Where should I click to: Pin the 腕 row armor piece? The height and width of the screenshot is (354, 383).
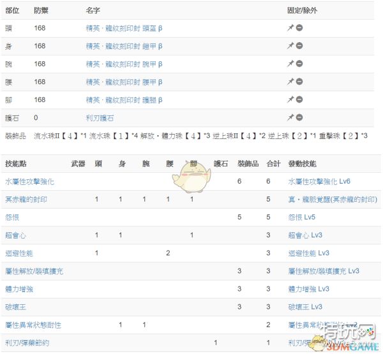(x=290, y=64)
